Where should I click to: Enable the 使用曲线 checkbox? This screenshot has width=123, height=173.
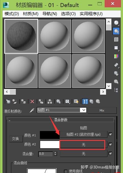[x=66, y=171]
